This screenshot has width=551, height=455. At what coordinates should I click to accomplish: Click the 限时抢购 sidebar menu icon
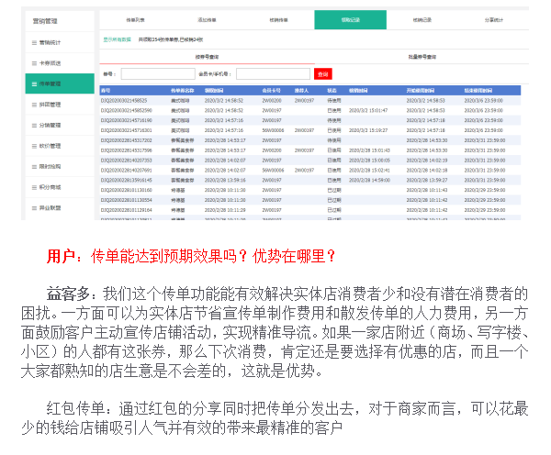pos(32,166)
